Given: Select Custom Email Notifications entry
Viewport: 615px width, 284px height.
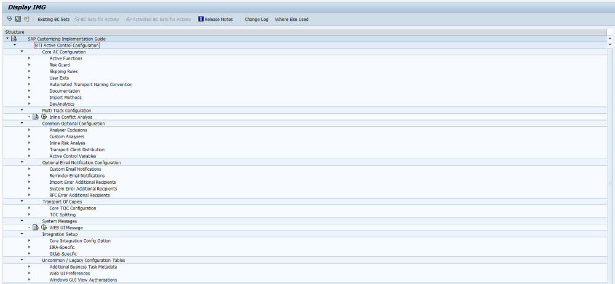Looking at the screenshot, I should pos(75,169).
